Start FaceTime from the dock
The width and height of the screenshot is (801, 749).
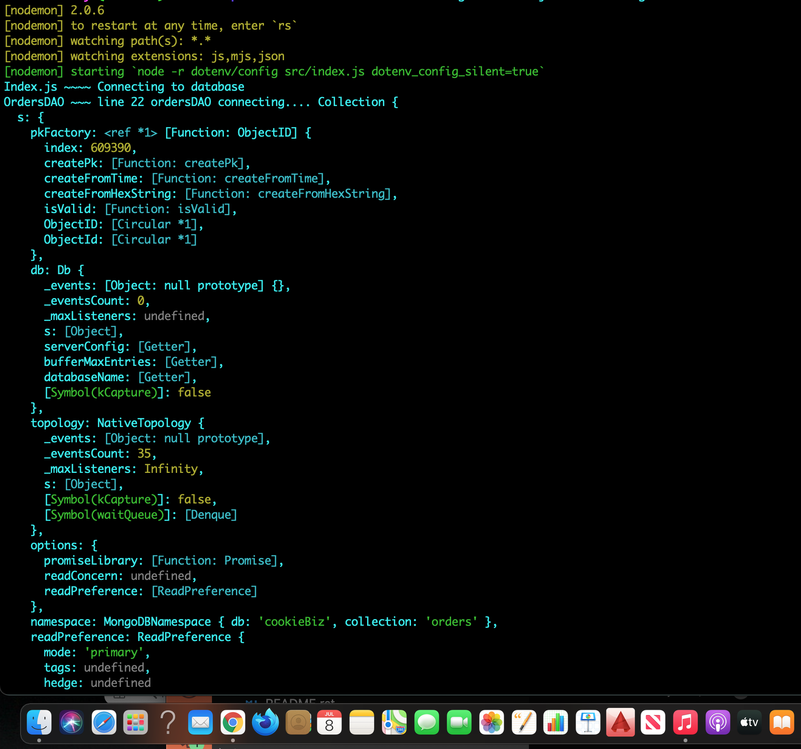click(459, 722)
